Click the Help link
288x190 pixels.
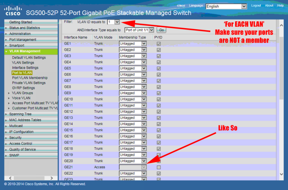[x=280, y=6]
